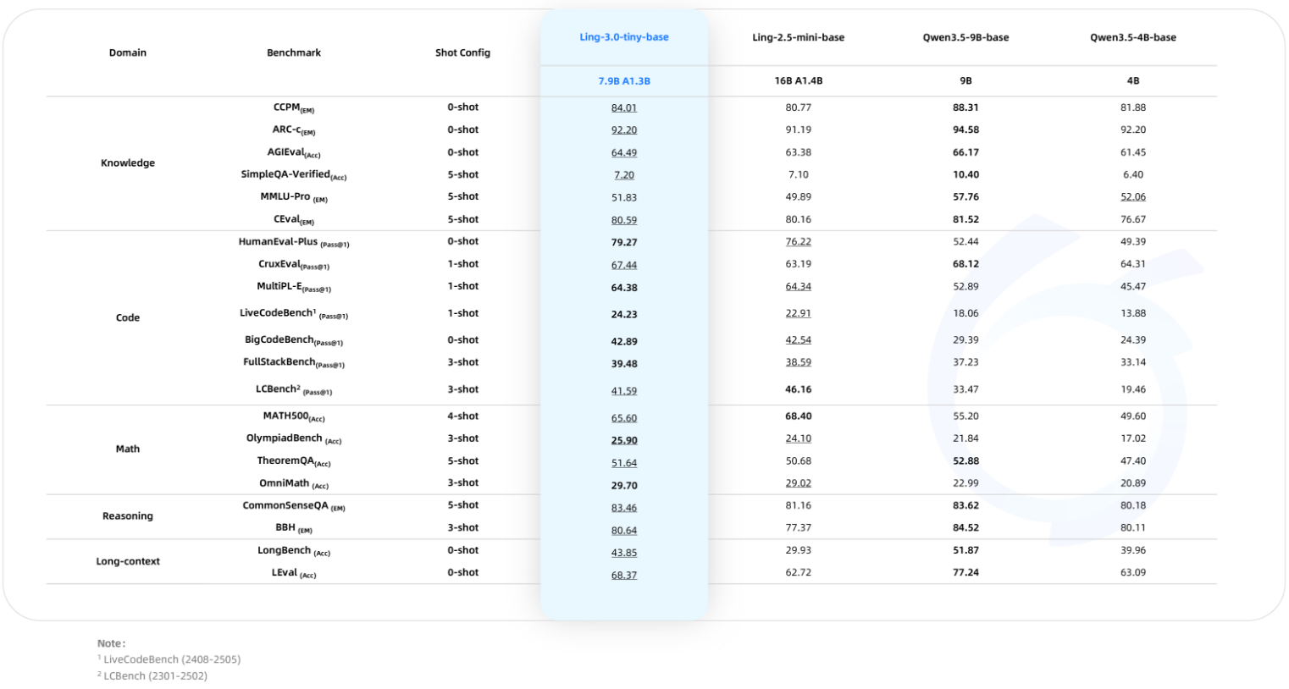Image resolution: width=1289 pixels, height=689 pixels.
Task: Select the Long-context domain label
Action: coord(128,561)
